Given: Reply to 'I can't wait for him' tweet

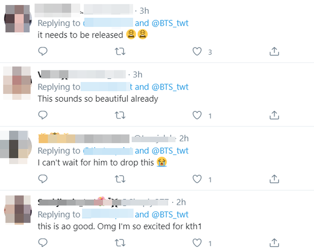Looking at the screenshot, I should click(43, 179).
